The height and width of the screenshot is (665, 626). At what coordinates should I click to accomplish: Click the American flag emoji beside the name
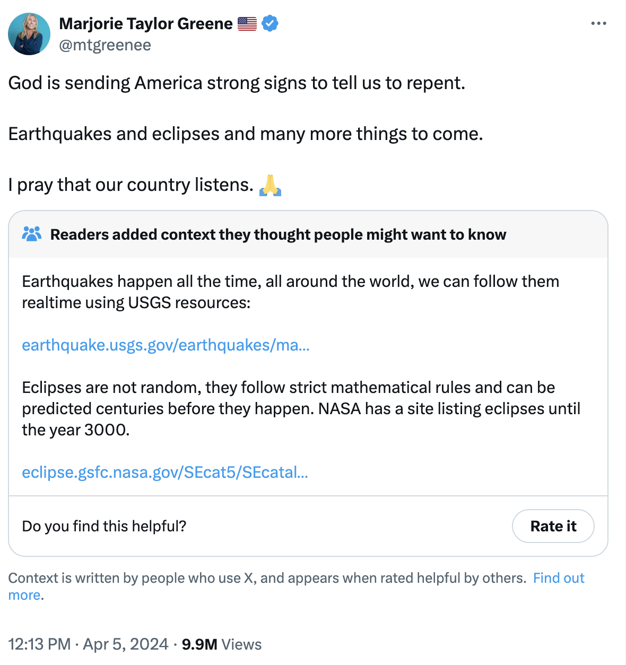point(247,23)
